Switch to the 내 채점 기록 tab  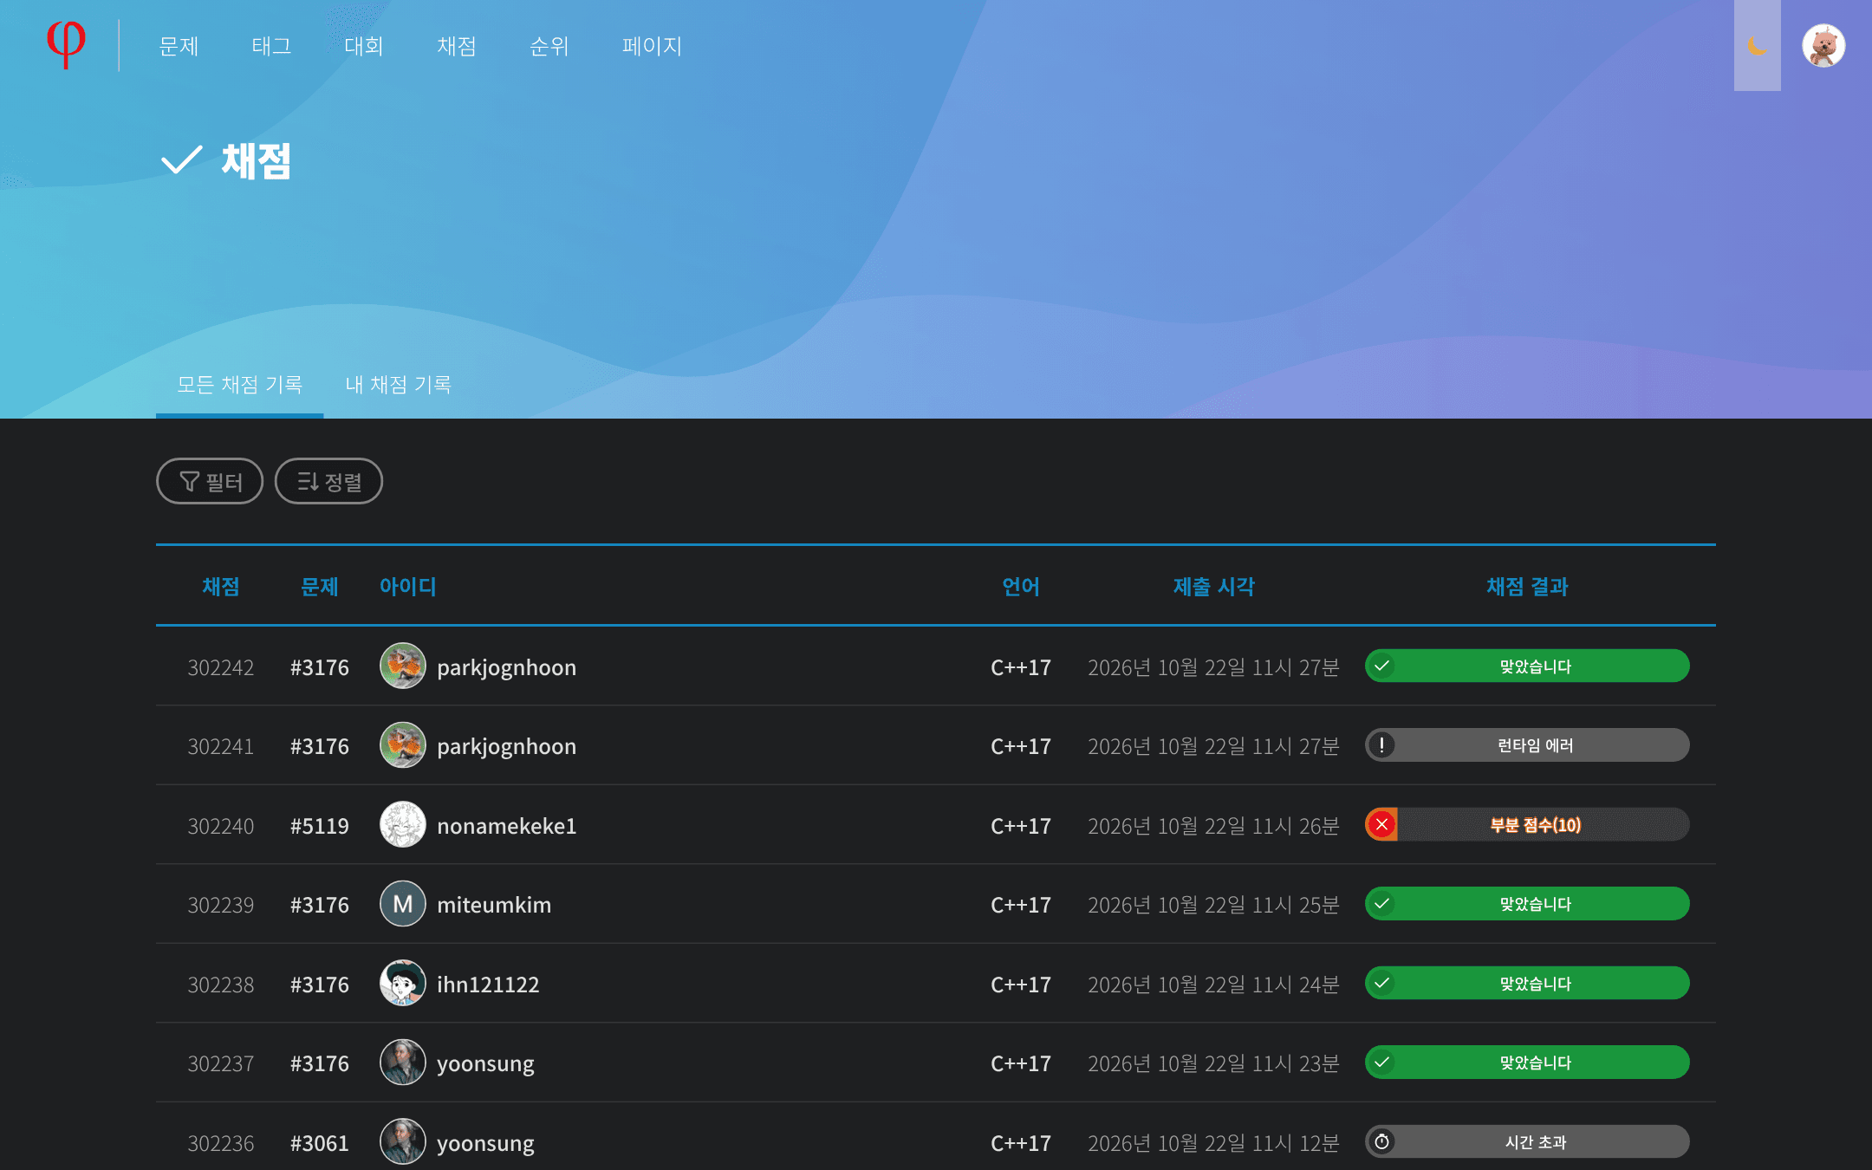tap(399, 384)
